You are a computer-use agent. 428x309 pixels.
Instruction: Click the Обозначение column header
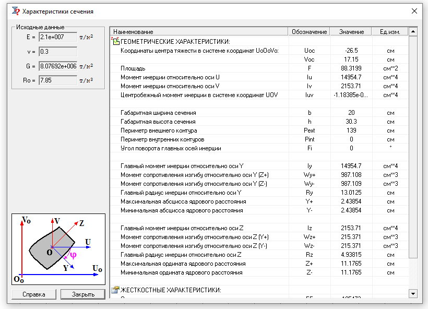310,32
